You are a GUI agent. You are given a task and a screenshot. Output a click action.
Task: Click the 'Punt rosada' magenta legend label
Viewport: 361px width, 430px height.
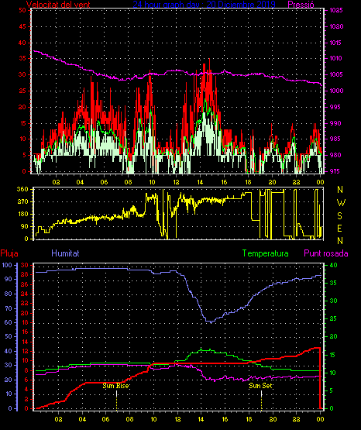[326, 253]
